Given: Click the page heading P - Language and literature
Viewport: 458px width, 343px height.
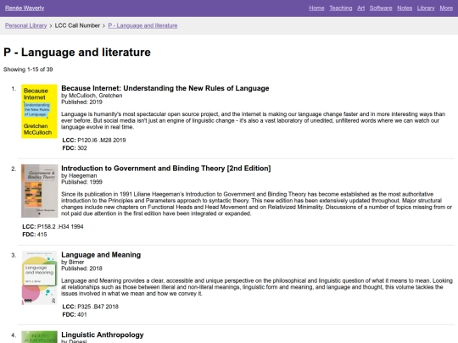Looking at the screenshot, I should tap(77, 53).
